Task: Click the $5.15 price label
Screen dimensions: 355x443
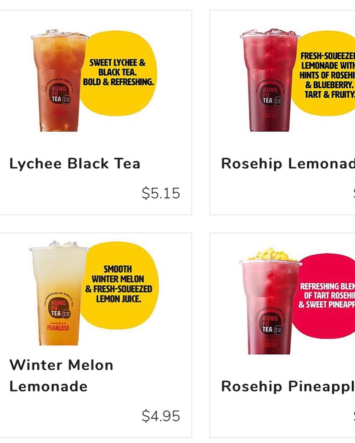Action: [x=161, y=193]
